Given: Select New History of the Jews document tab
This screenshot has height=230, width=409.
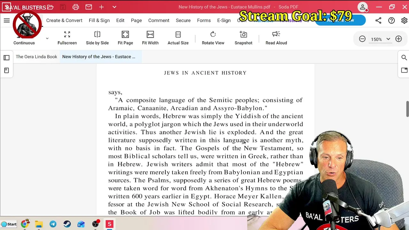Looking at the screenshot, I should [99, 57].
